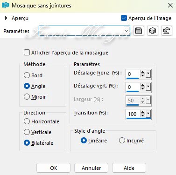Viewport: 176px width, 175px height.
Task: Save the current preset with disk icon
Action: pos(139,31)
